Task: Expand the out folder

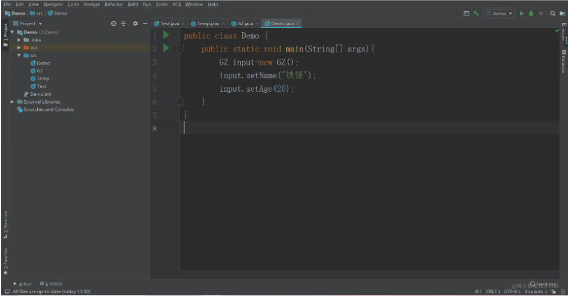Action: [x=19, y=47]
